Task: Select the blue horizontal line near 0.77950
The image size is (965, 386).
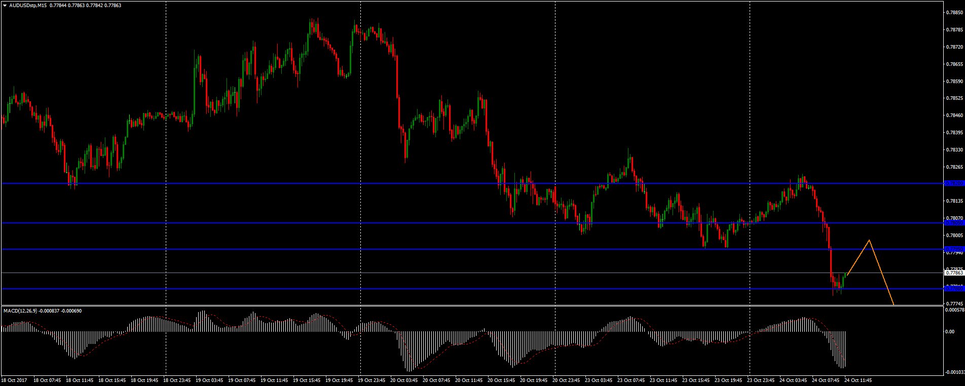Action: (x=472, y=249)
